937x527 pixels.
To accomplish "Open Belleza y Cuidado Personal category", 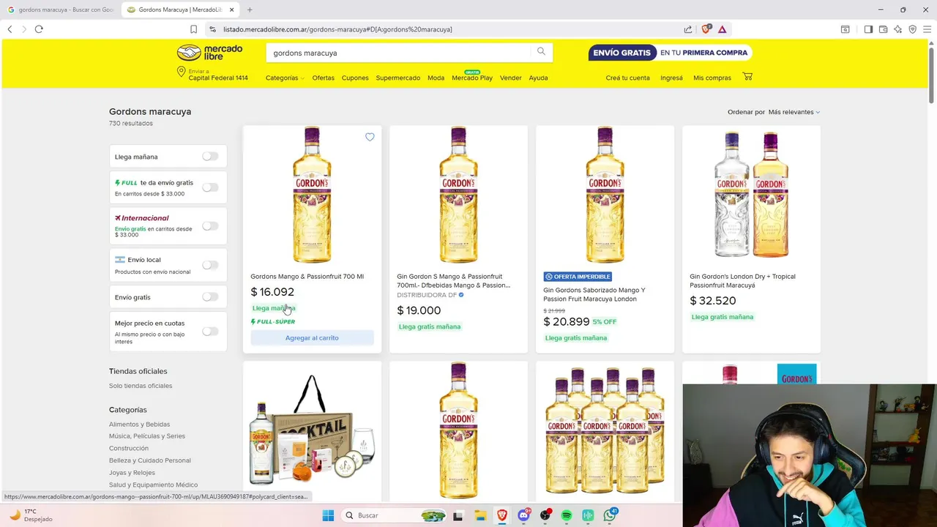I will tap(150, 460).
